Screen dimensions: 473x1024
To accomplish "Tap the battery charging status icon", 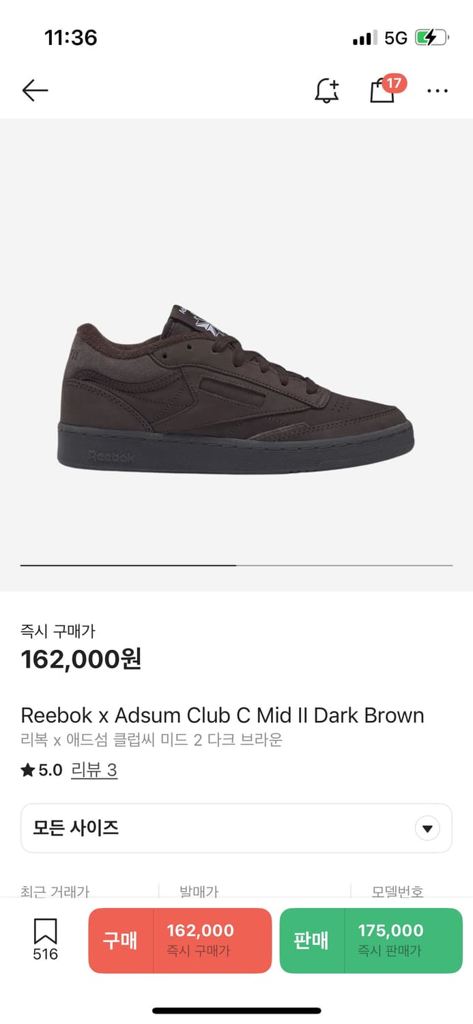I will tap(432, 38).
